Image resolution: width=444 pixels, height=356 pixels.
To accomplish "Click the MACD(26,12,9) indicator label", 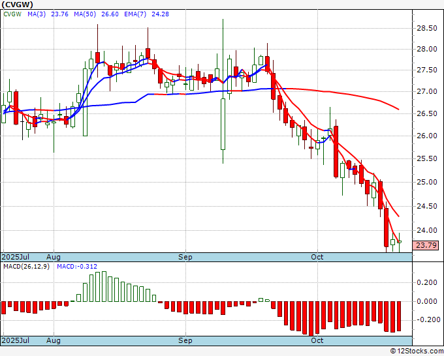I will coord(26,267).
